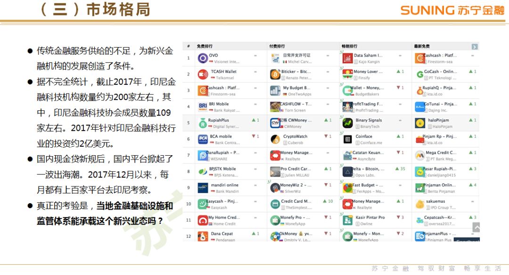Click the Monefy Pro app name

pos(295,217)
